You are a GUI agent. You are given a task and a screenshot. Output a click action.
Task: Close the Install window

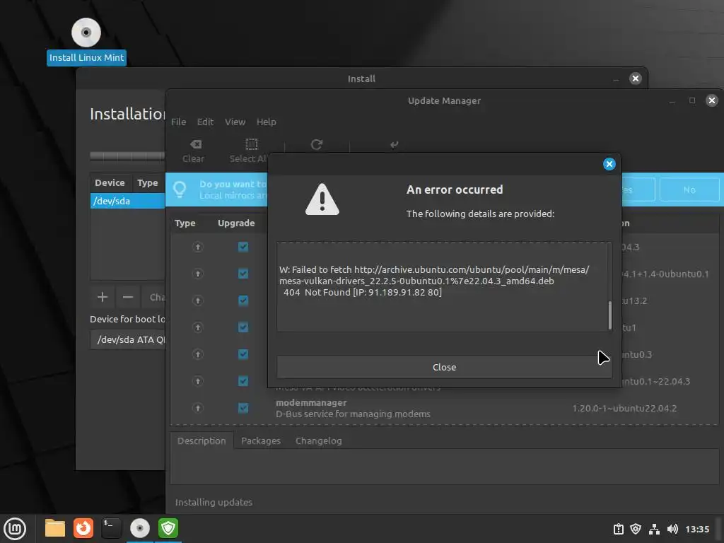(636, 78)
